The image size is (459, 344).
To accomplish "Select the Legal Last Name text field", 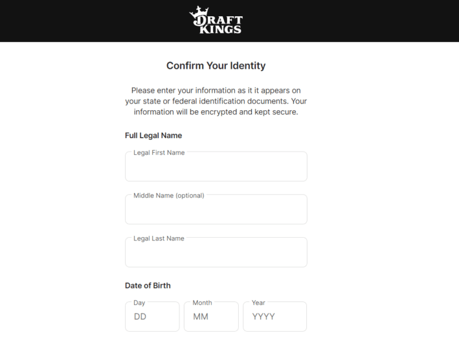I will click(216, 252).
